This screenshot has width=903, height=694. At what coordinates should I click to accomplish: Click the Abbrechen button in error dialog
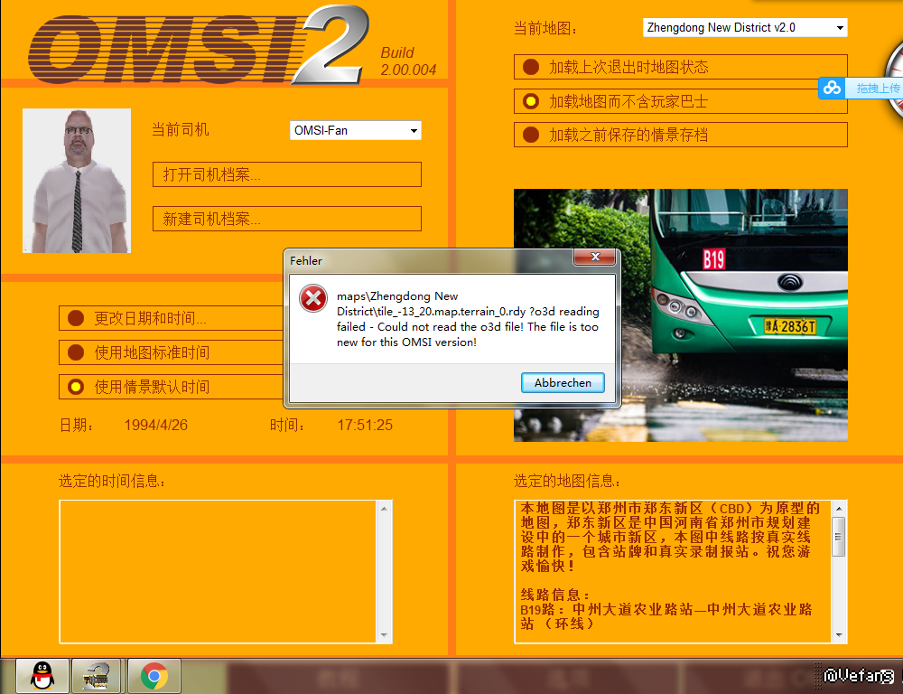click(563, 383)
